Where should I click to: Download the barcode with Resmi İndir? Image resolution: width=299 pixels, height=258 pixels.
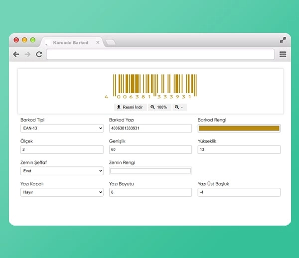[x=130, y=107]
